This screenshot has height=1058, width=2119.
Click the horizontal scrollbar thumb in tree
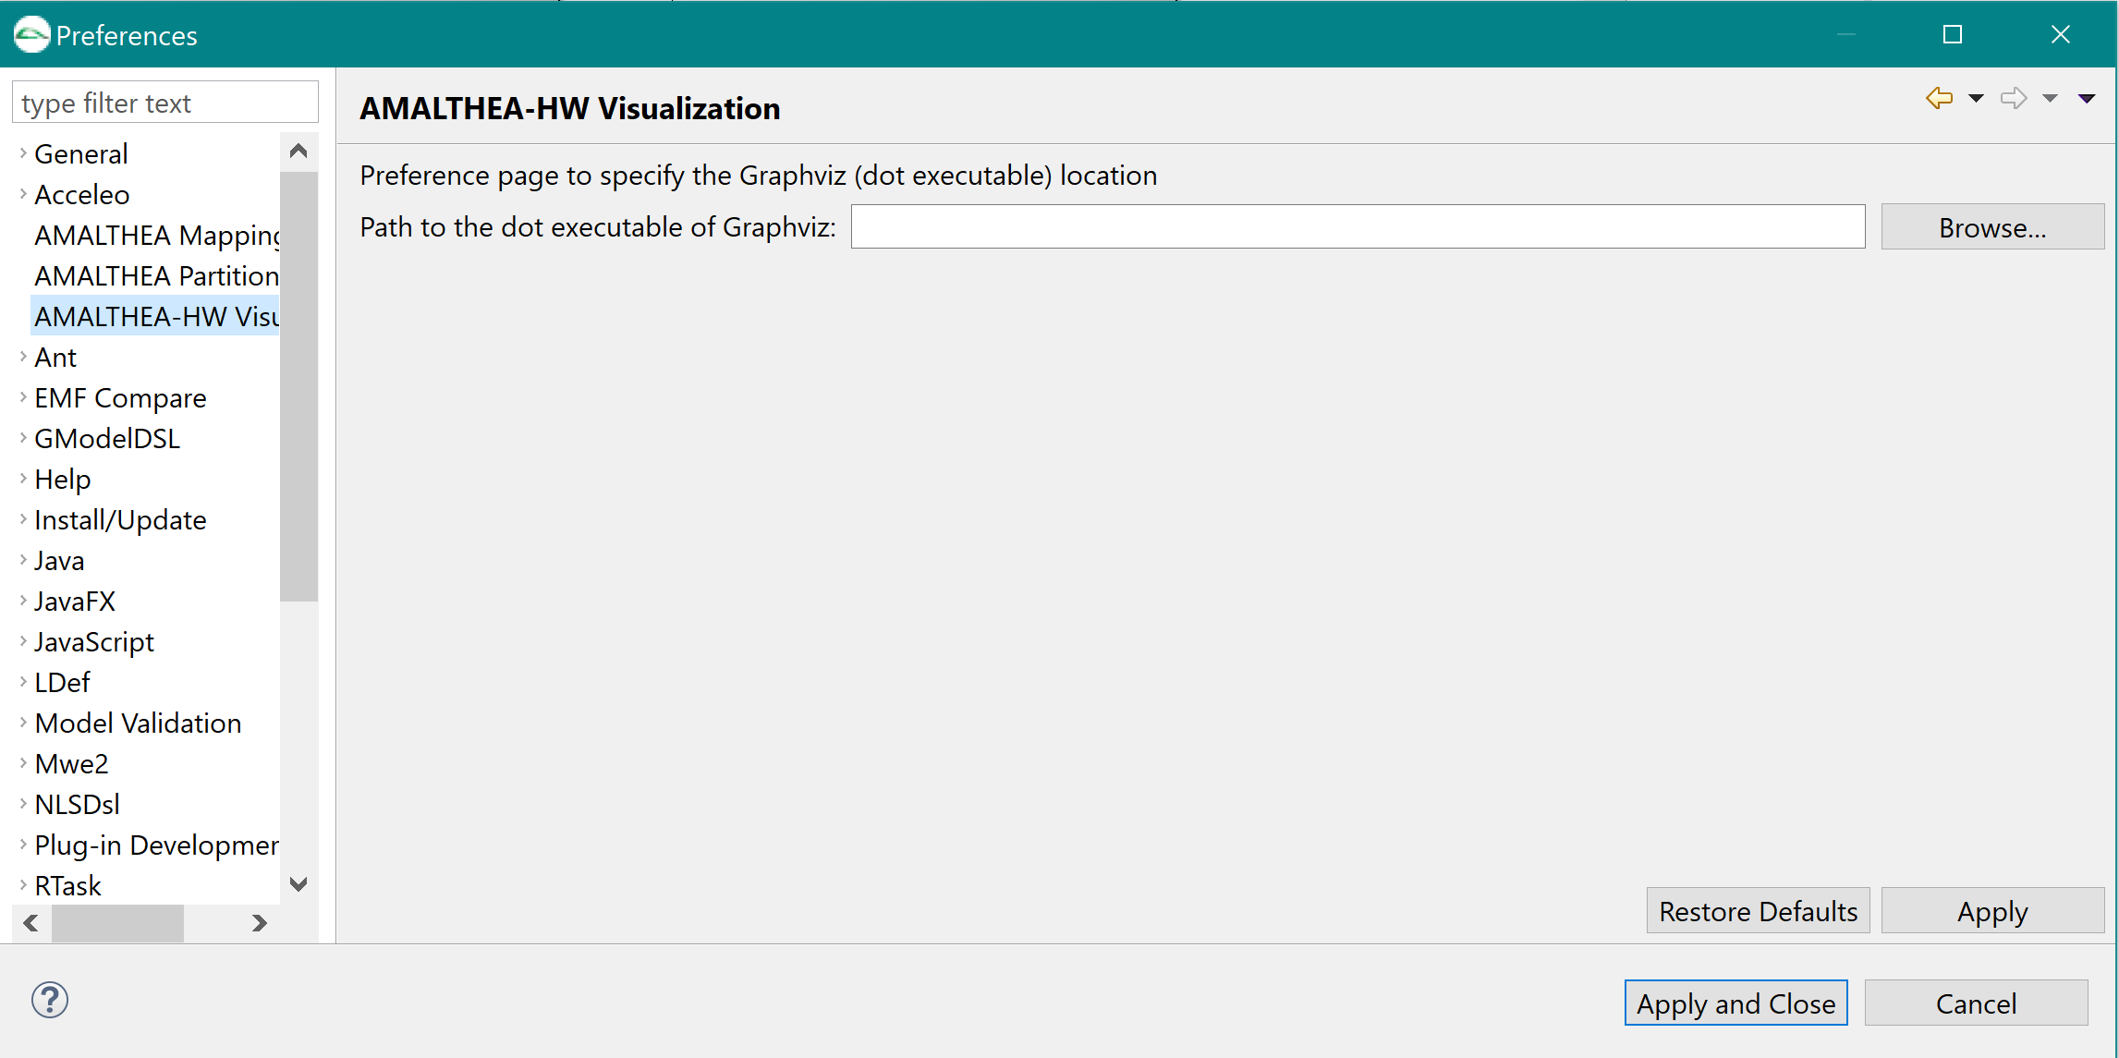(117, 923)
